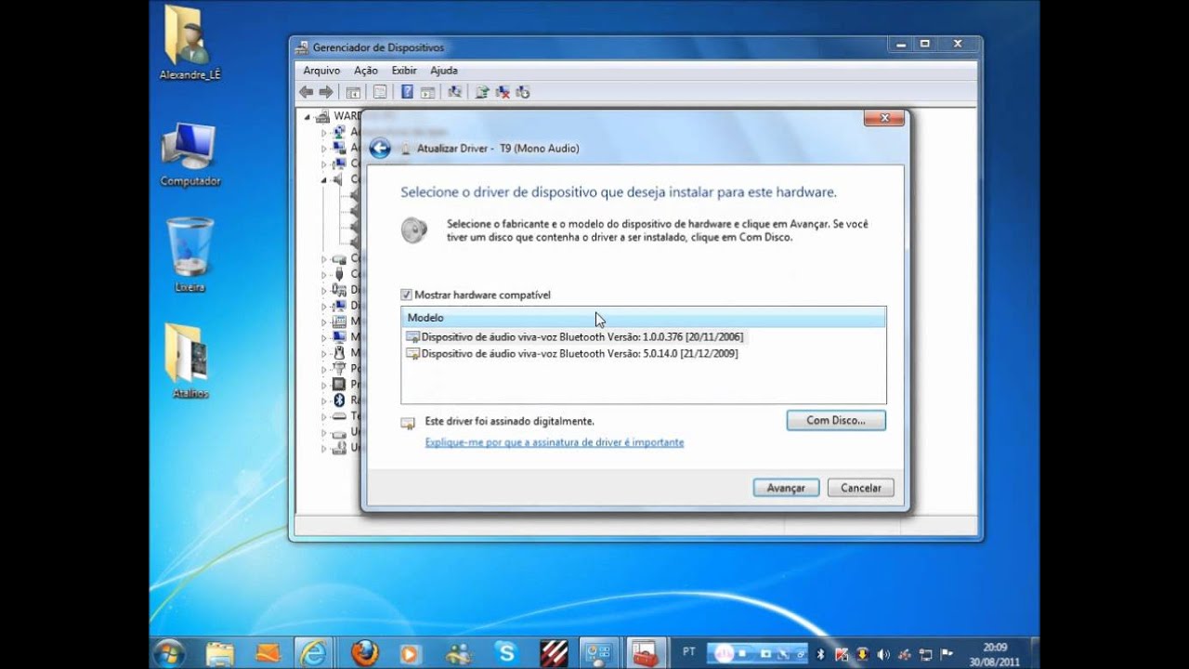This screenshot has width=1189, height=669.
Task: Close the Atualizar Driver dialog with the red X
Action: pyautogui.click(x=884, y=118)
